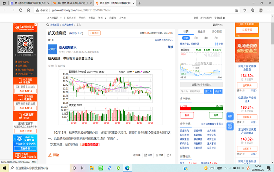Refresh the browser page with reload icon
Screen dimensions: 274x172
tap(21, 10)
